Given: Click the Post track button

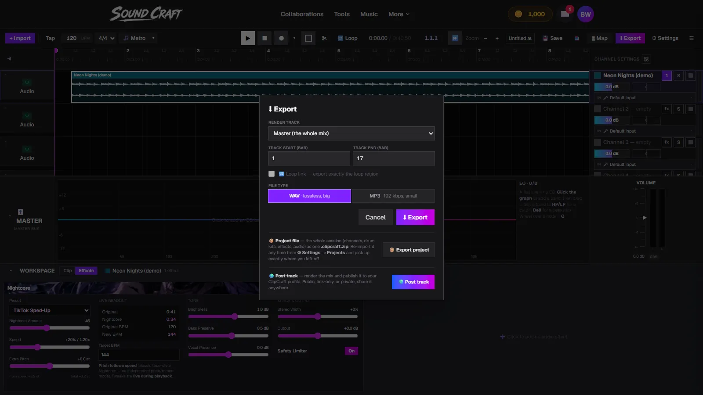Looking at the screenshot, I should 413,282.
